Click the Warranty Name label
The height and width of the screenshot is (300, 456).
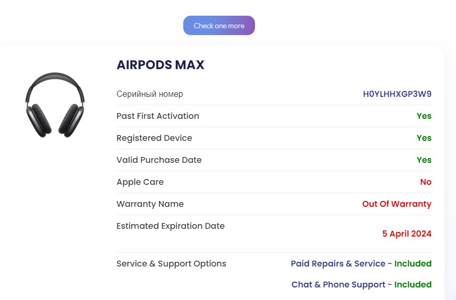coord(150,204)
